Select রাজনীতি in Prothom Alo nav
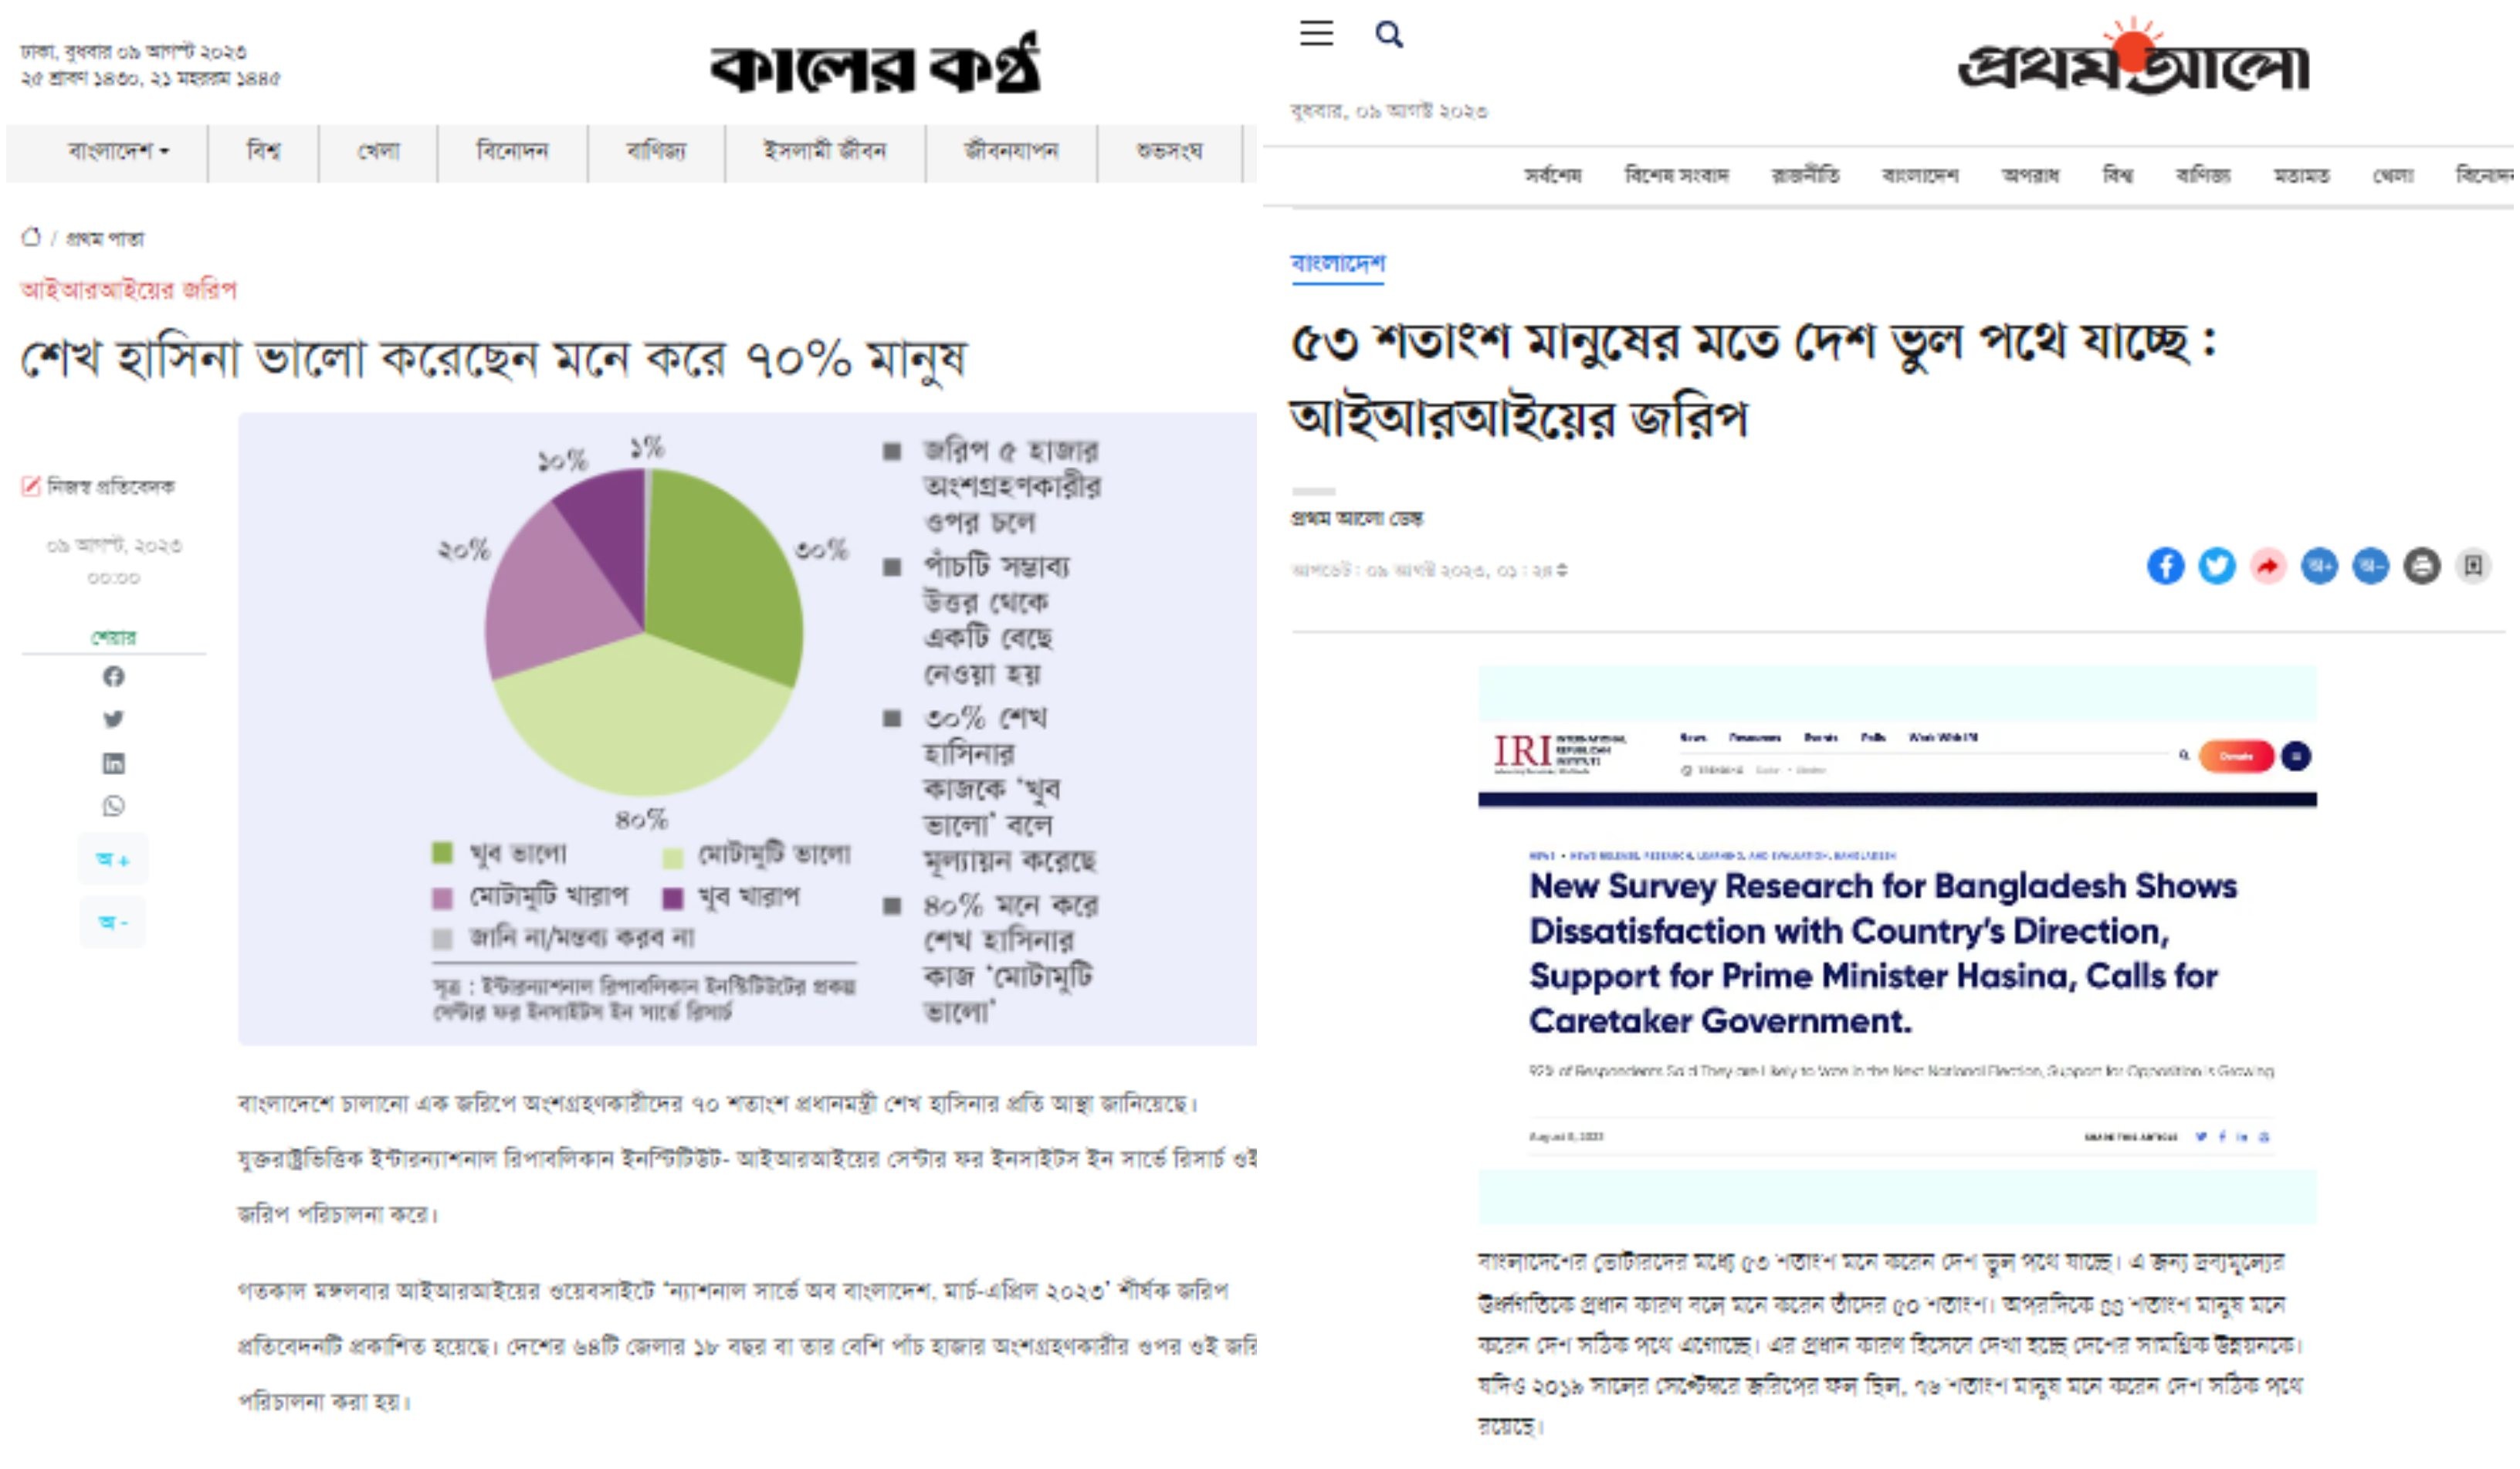2520x1469 pixels. (x=1804, y=175)
